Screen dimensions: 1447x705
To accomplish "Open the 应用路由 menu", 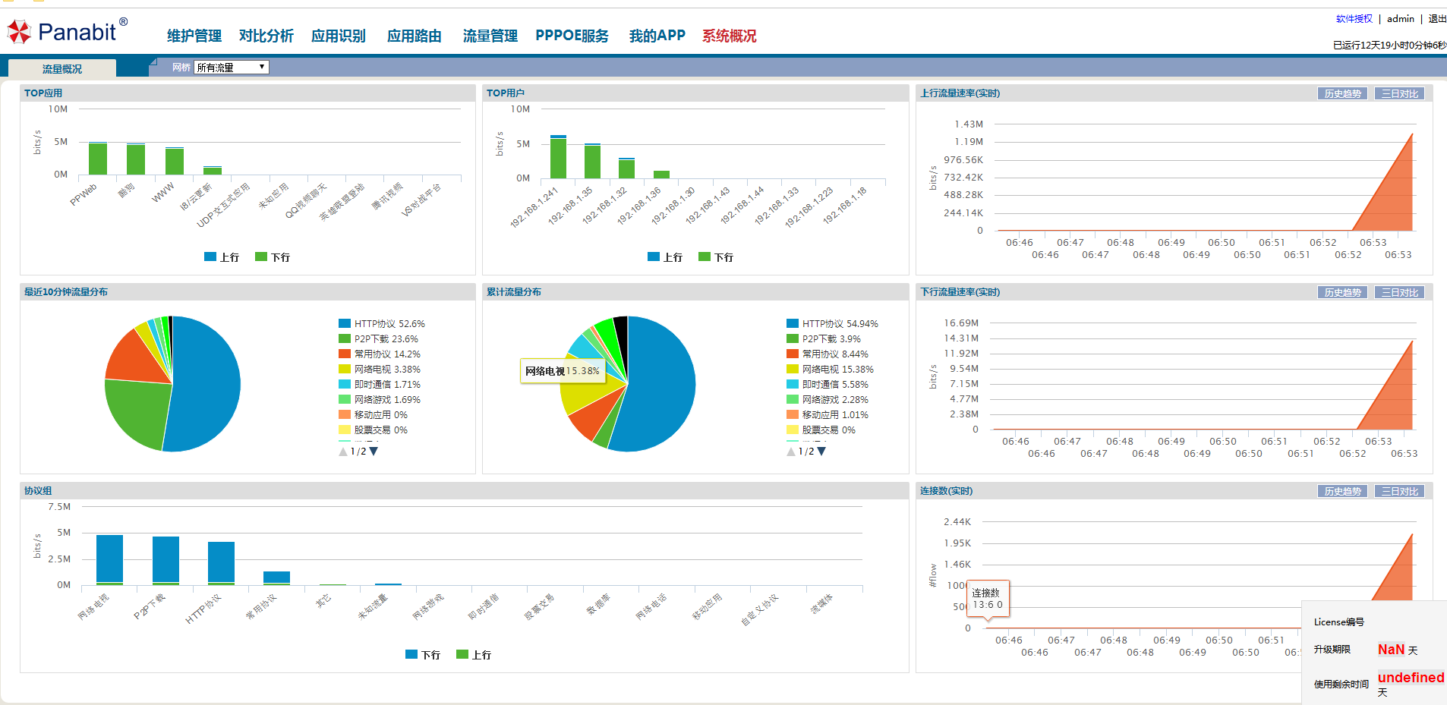I will pos(415,36).
